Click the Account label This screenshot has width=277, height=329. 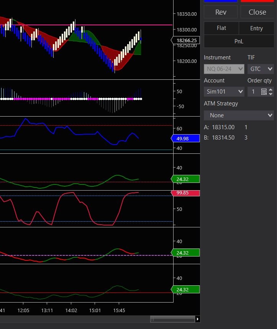pyautogui.click(x=214, y=81)
